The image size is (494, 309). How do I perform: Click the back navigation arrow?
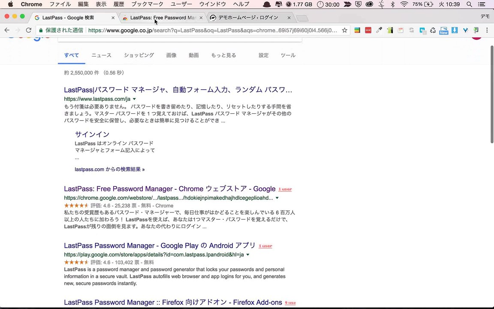pyautogui.click(x=7, y=30)
